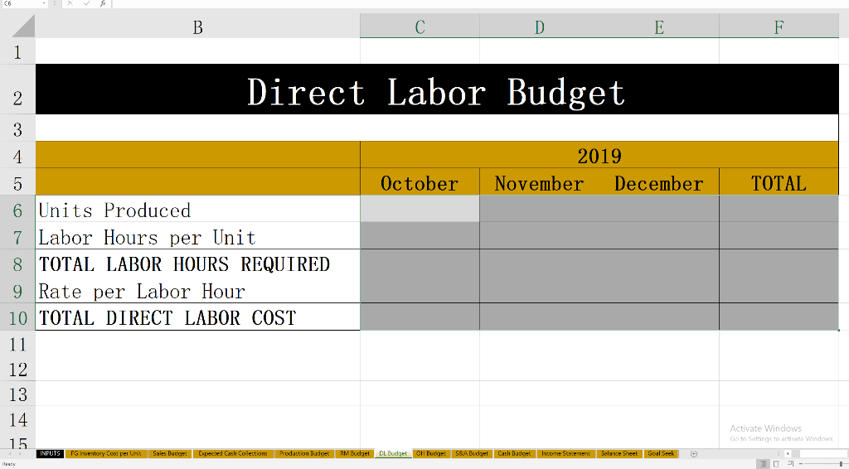The height and width of the screenshot is (469, 849).
Task: Select row 10 header
Action: tap(17, 317)
